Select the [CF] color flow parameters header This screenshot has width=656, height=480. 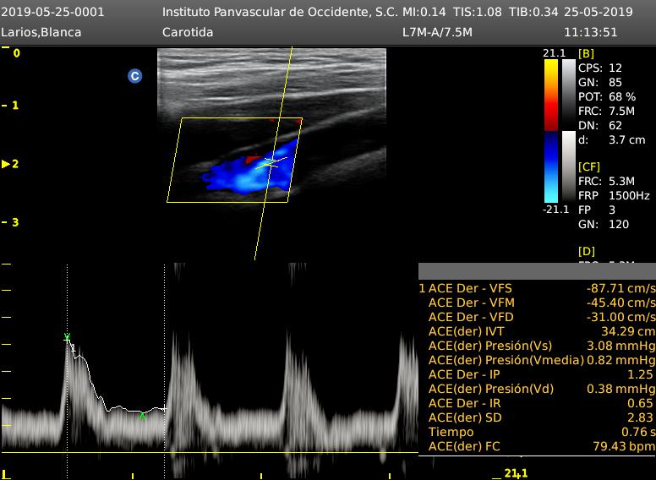(x=589, y=167)
